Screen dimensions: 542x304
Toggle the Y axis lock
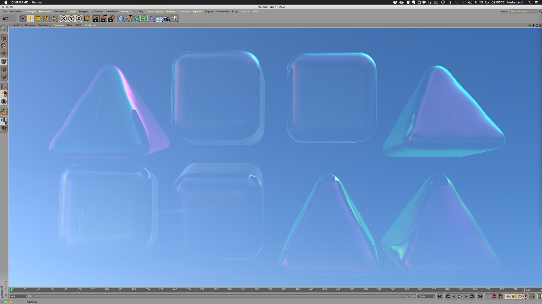coord(71,19)
